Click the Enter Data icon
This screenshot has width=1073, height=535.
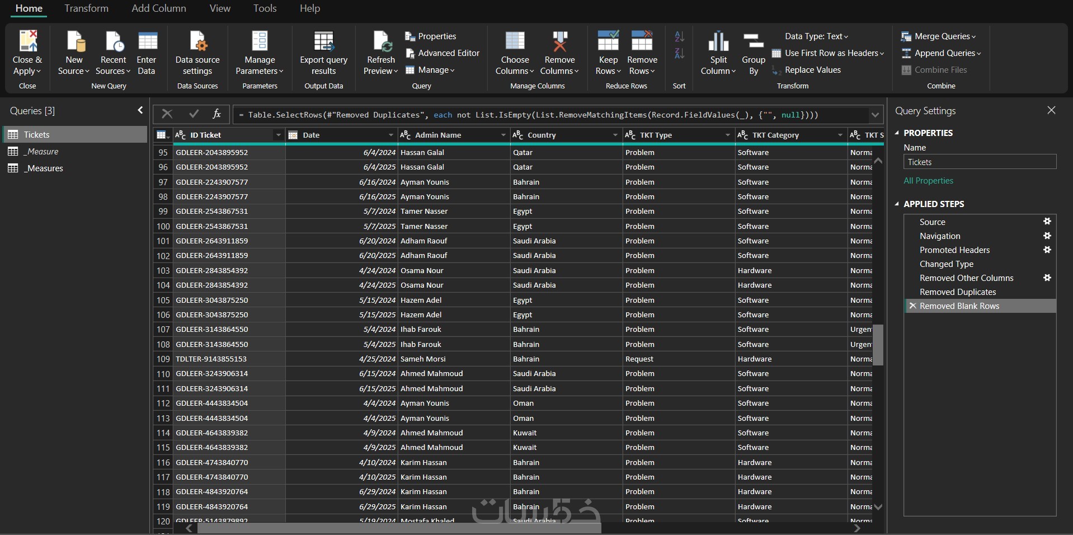click(148, 41)
